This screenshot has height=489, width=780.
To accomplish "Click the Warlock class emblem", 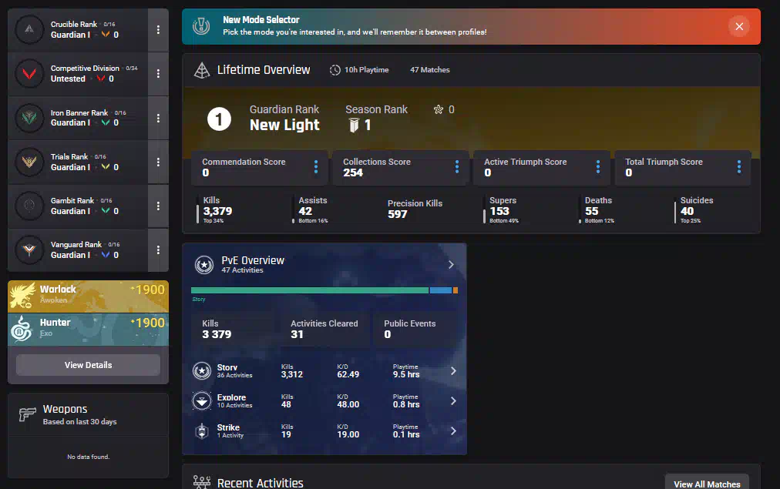I will pos(22,296).
